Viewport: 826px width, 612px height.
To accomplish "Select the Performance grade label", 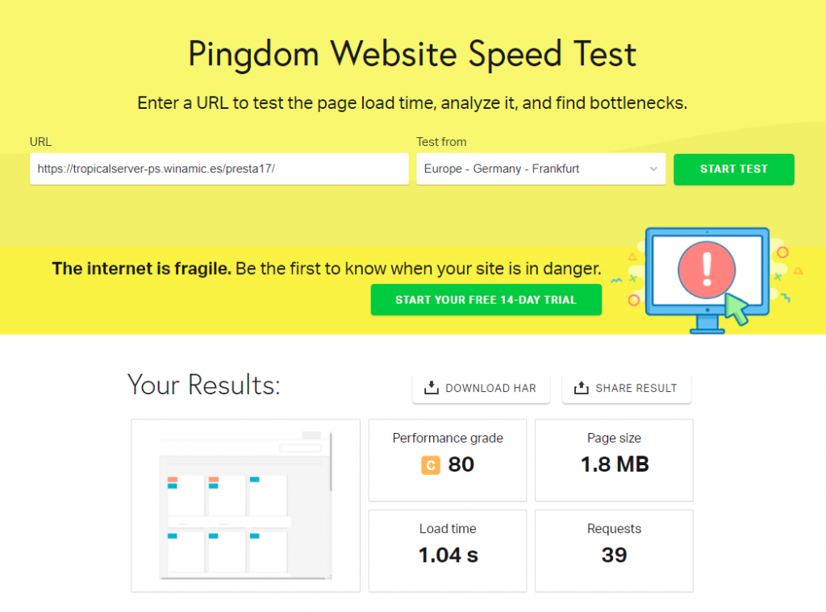I will (448, 439).
